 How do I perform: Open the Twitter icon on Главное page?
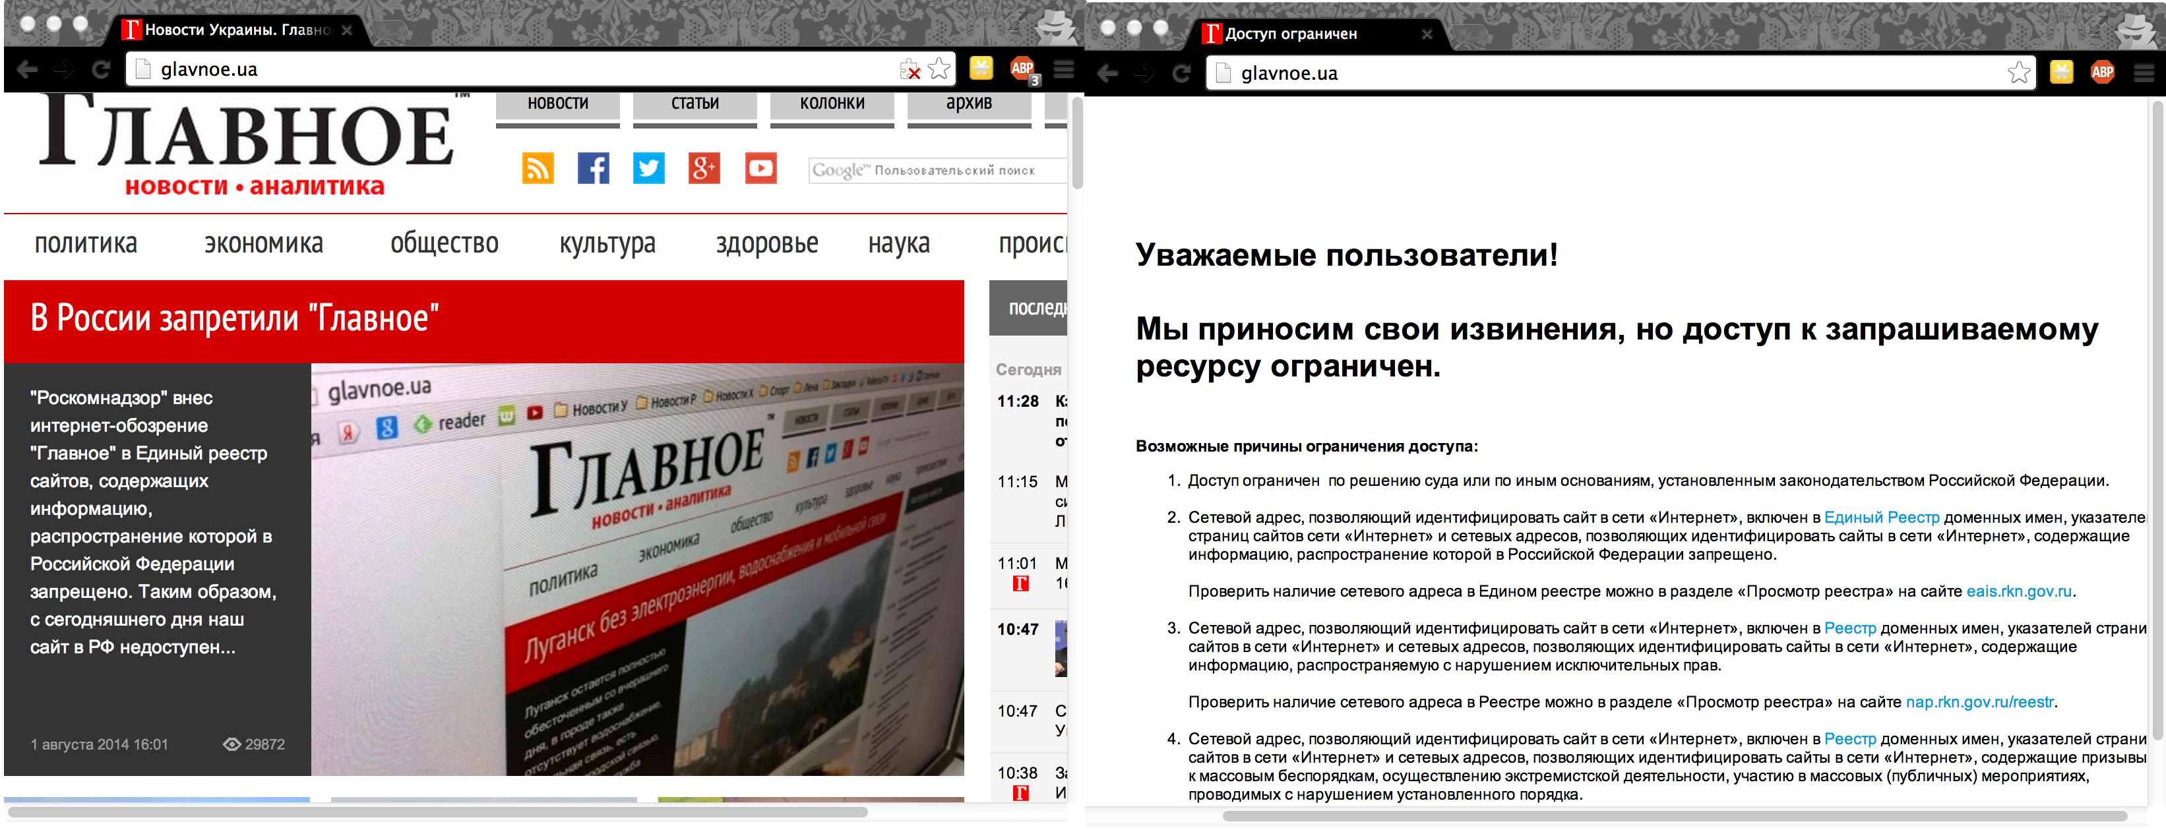[x=648, y=168]
